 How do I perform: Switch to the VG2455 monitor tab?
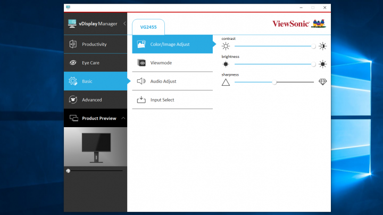[x=148, y=27]
